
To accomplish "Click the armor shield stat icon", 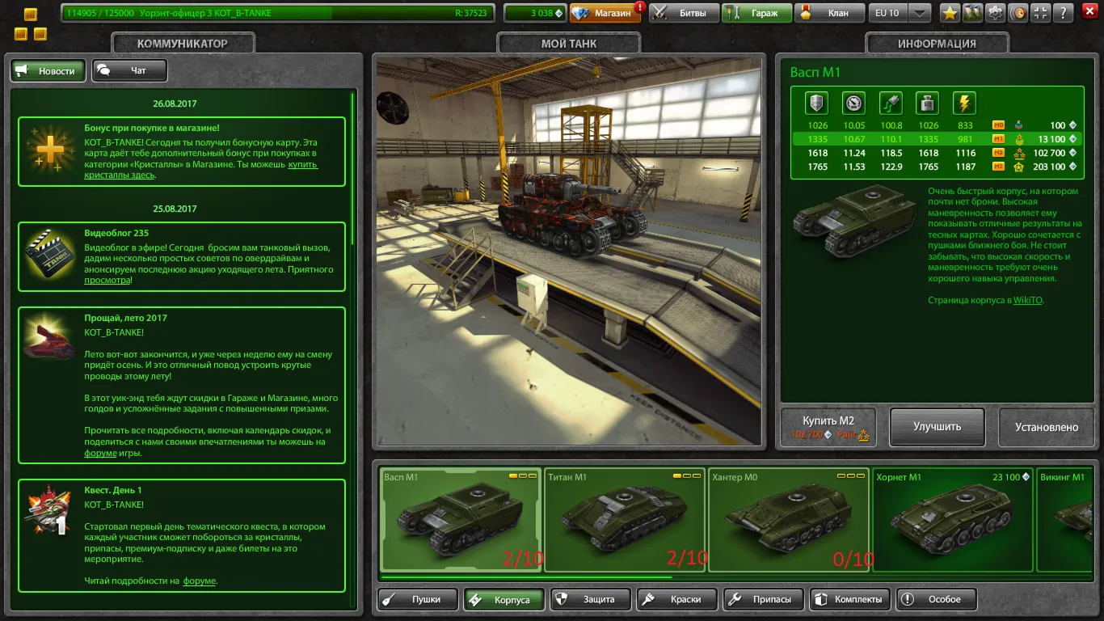I will (x=817, y=103).
